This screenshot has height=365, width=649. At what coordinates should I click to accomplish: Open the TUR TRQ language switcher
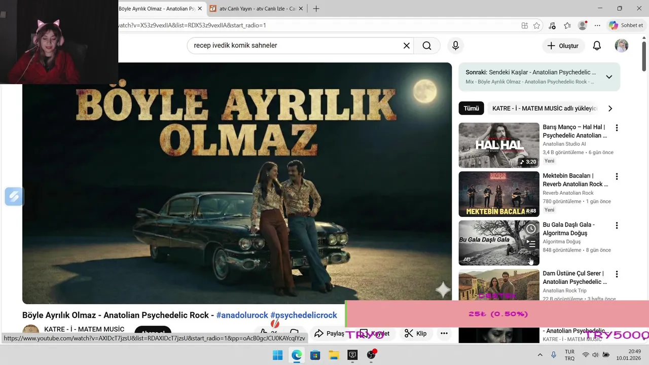pyautogui.click(x=569, y=355)
